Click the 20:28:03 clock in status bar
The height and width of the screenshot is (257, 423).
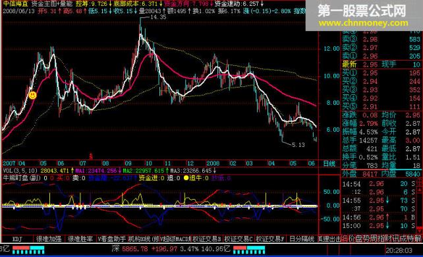pyautogui.click(x=399, y=250)
